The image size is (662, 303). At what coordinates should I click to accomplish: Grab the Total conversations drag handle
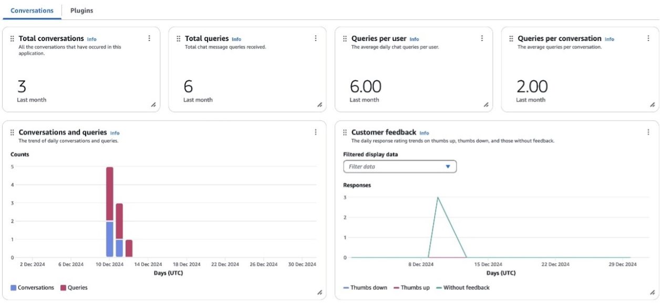(12, 39)
